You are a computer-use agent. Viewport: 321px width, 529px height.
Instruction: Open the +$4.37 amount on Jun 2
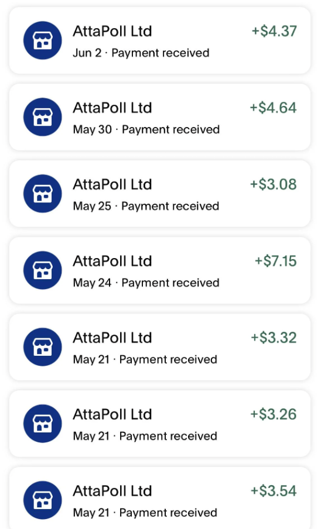tap(274, 31)
